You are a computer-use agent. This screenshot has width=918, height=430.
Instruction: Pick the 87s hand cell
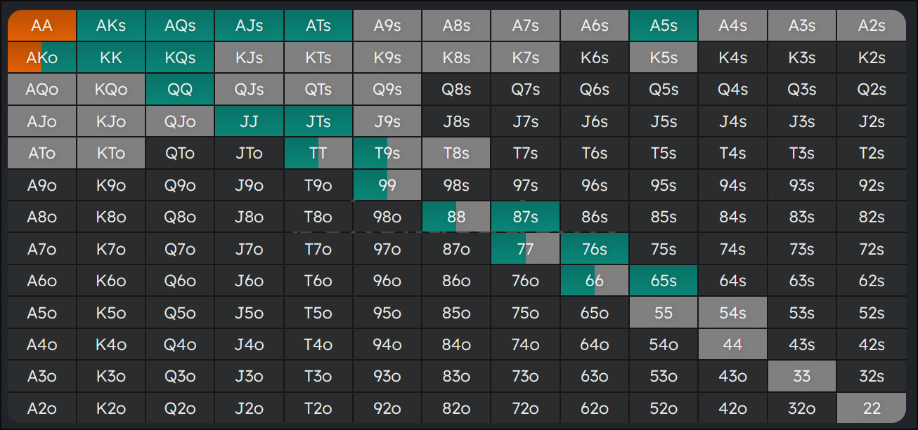click(525, 217)
